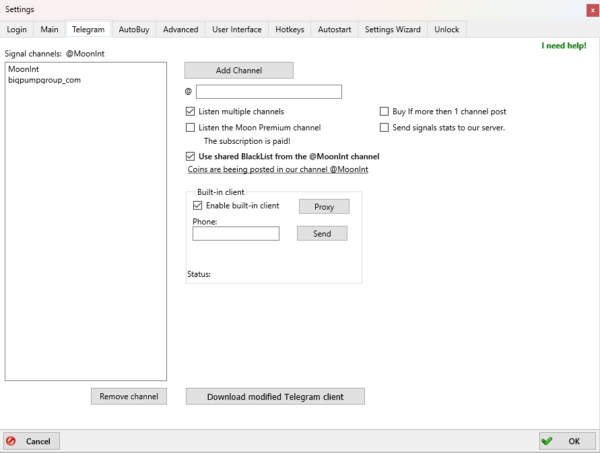Select biqpumpqroup_com in the channel list
600x453 pixels.
[x=44, y=80]
